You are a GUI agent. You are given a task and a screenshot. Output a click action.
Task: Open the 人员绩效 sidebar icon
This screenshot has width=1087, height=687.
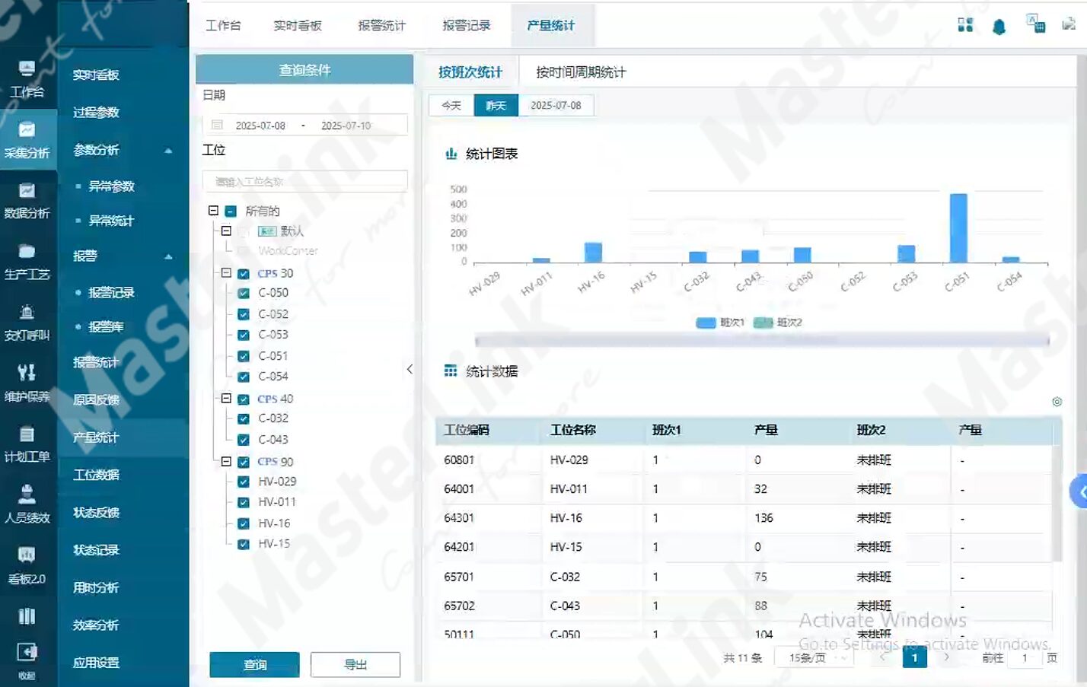click(x=27, y=495)
